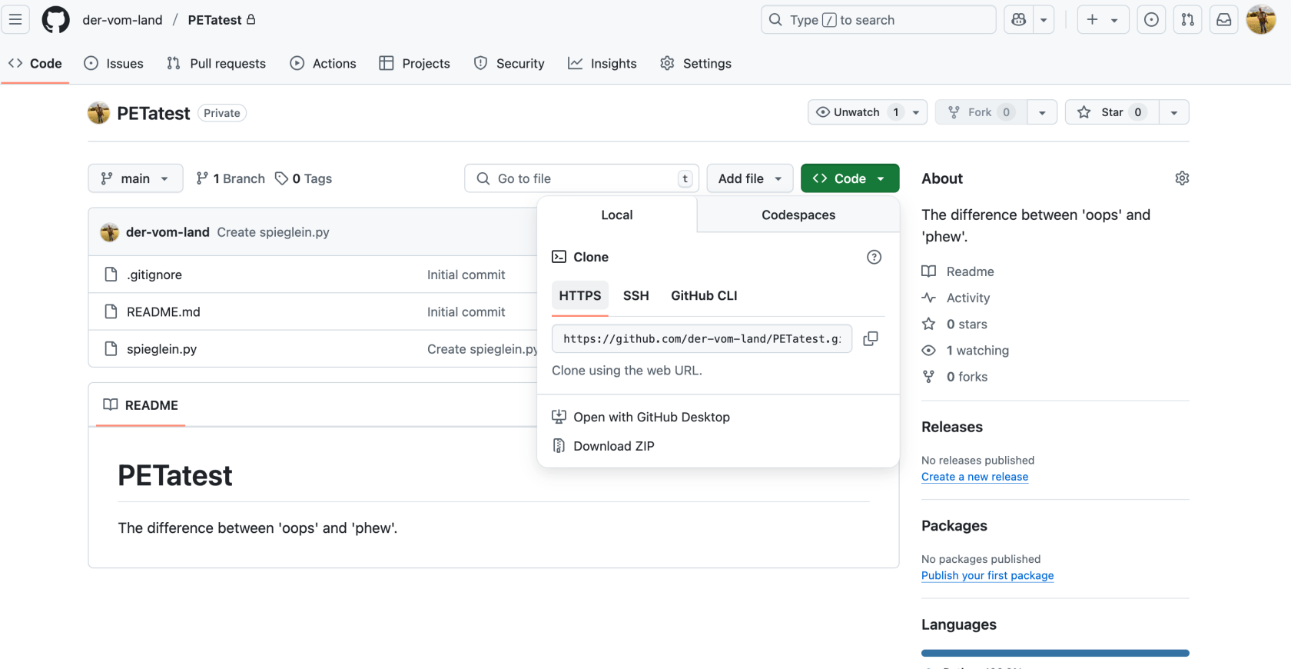1291x669 pixels.
Task: Select the HTTPS clone option
Action: click(x=580, y=295)
